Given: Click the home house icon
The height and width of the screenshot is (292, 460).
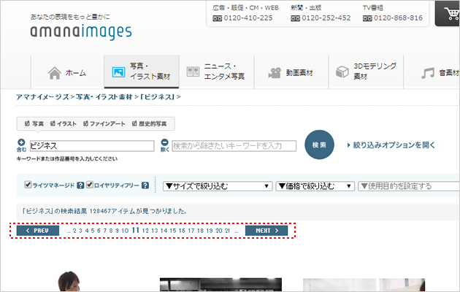Looking at the screenshot, I should pyautogui.click(x=54, y=73).
